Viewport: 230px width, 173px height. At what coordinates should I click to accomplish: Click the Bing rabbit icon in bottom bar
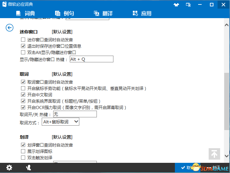pos(28,168)
